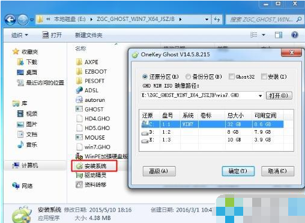Open 桌面 in the favorites list
This screenshot has height=223, width=305.
pos(27,73)
